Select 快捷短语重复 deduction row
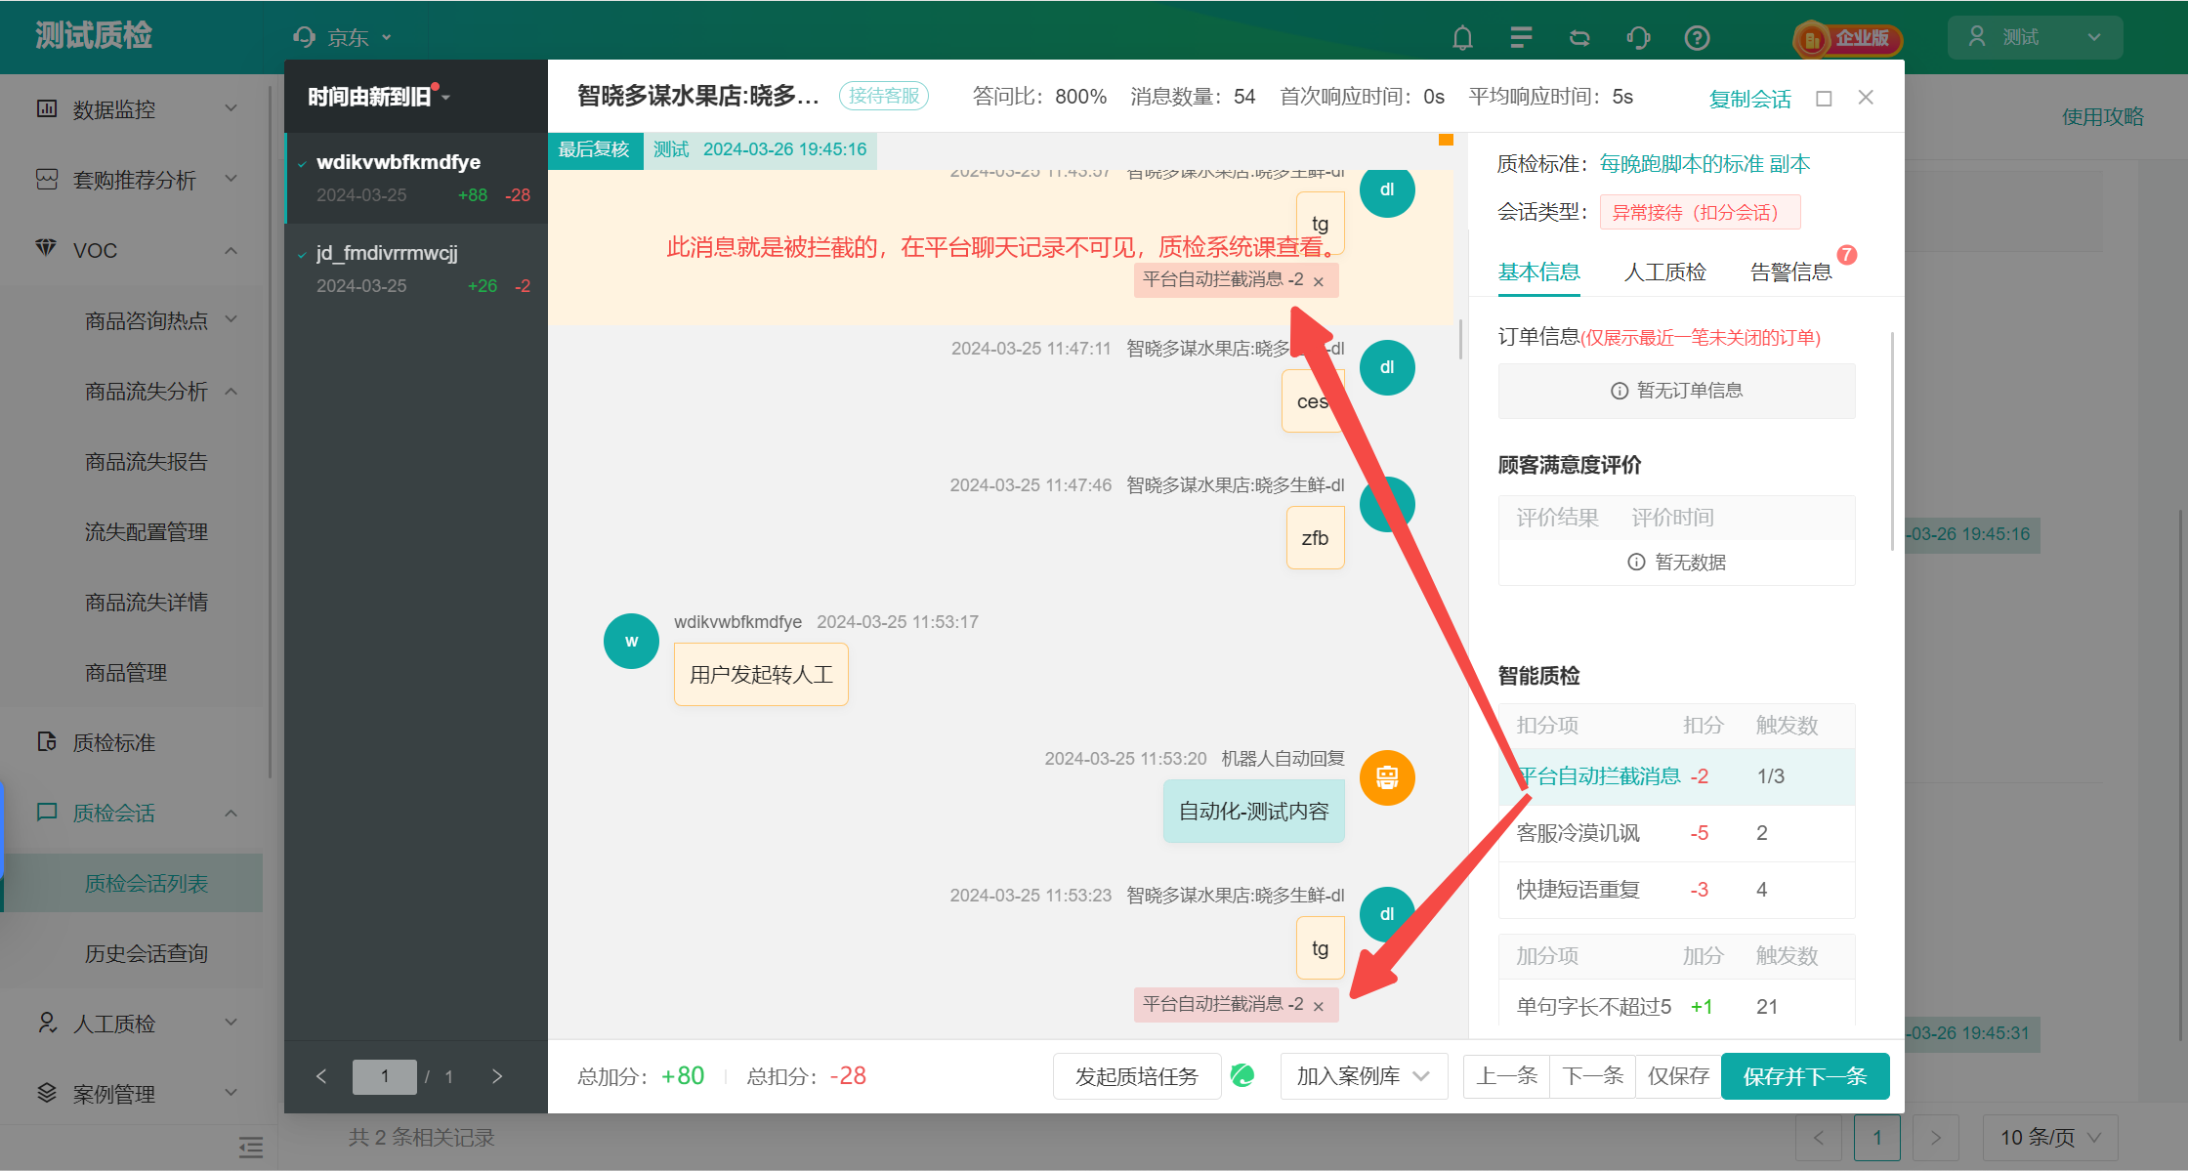The width and height of the screenshot is (2188, 1171). point(1676,890)
